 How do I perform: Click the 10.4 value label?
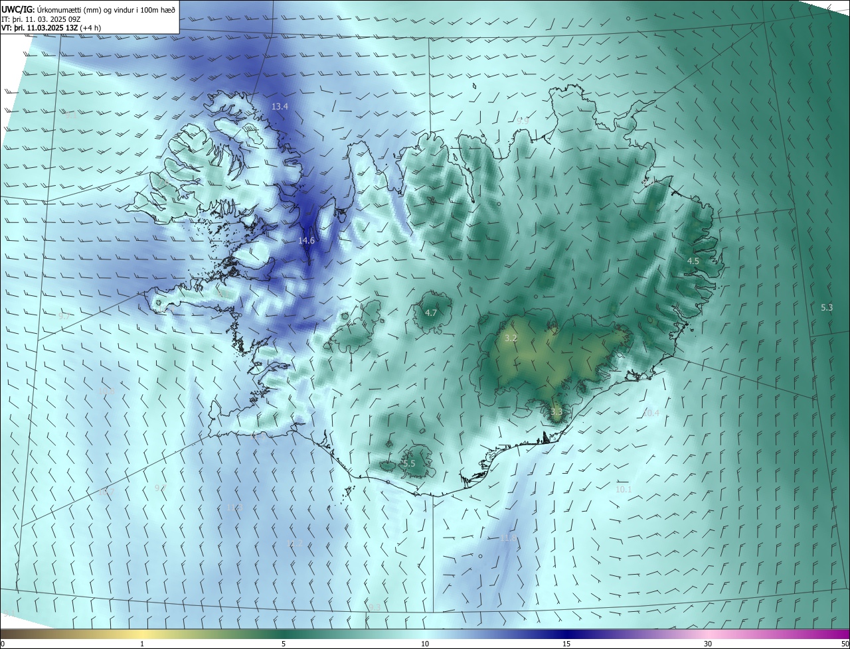click(651, 413)
